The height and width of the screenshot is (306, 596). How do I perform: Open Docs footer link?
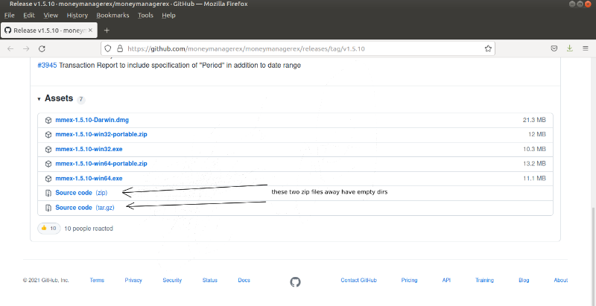(x=244, y=280)
